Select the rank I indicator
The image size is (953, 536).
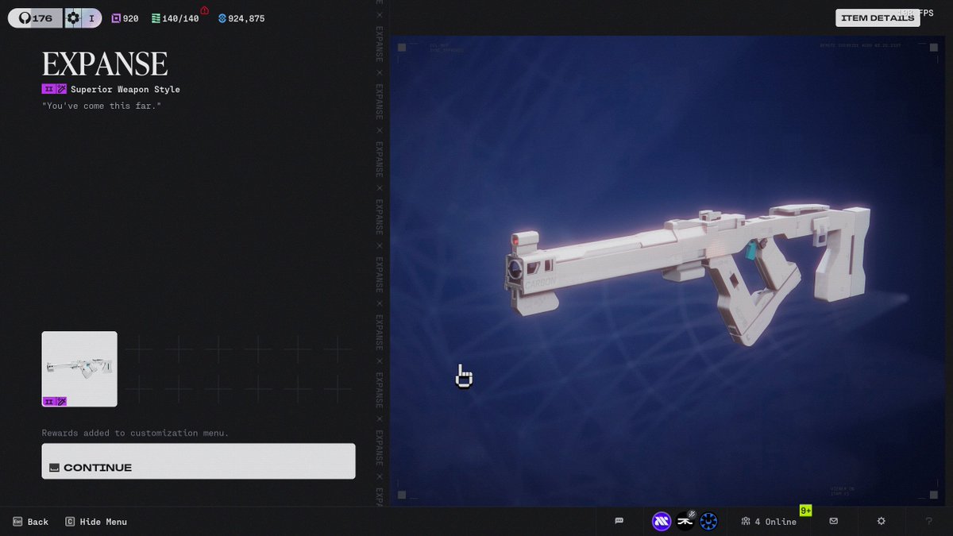[x=91, y=18]
